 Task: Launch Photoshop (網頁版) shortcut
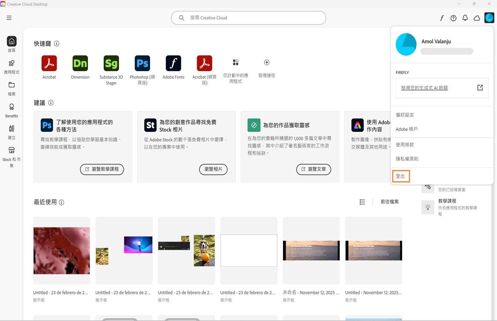(x=142, y=63)
